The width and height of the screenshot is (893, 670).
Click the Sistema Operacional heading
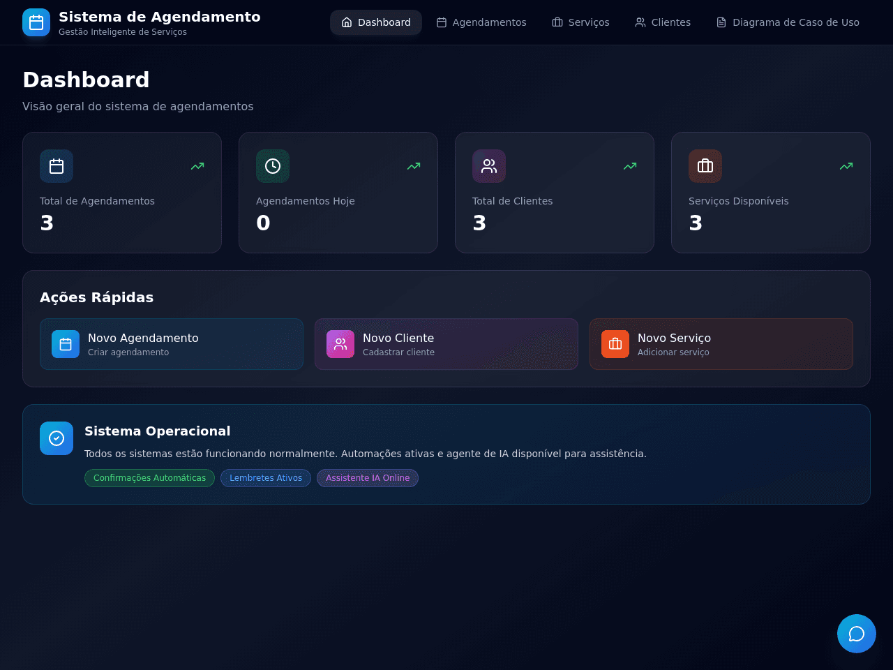pyautogui.click(x=157, y=431)
